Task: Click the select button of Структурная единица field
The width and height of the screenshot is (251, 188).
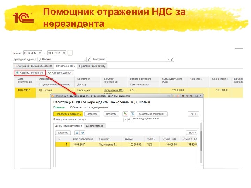Action: click(85, 60)
